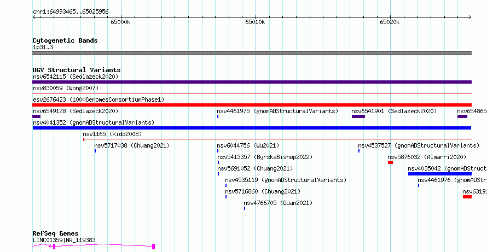Select the purple nsv6541901 variant block
This screenshot has width=487, height=252.
[x=358, y=116]
